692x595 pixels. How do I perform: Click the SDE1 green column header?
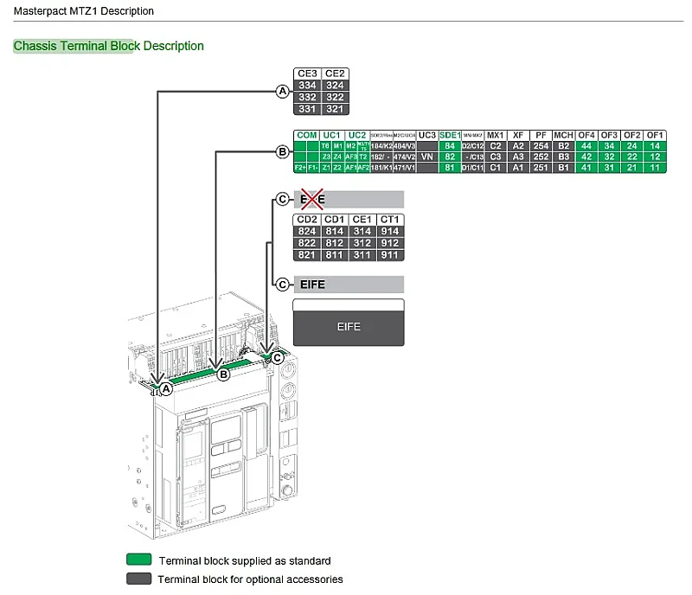pos(450,135)
